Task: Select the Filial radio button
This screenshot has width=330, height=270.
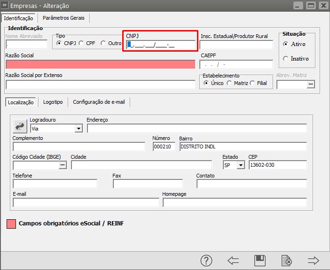Action: [252, 83]
